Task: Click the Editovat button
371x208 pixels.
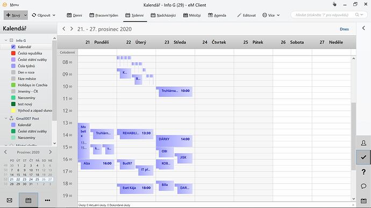Action: click(x=246, y=16)
